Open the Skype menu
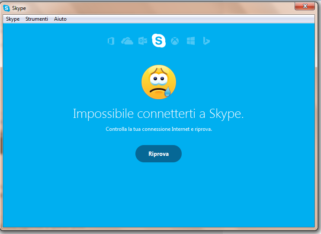Screen dimensions: 321x234 pyautogui.click(x=13, y=19)
